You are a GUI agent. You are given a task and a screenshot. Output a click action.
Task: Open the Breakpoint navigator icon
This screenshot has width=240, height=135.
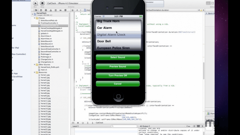pos(60,10)
